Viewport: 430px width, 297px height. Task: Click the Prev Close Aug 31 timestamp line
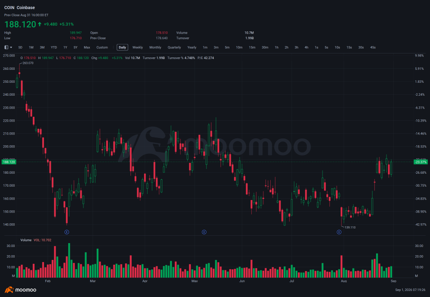(x=26, y=15)
